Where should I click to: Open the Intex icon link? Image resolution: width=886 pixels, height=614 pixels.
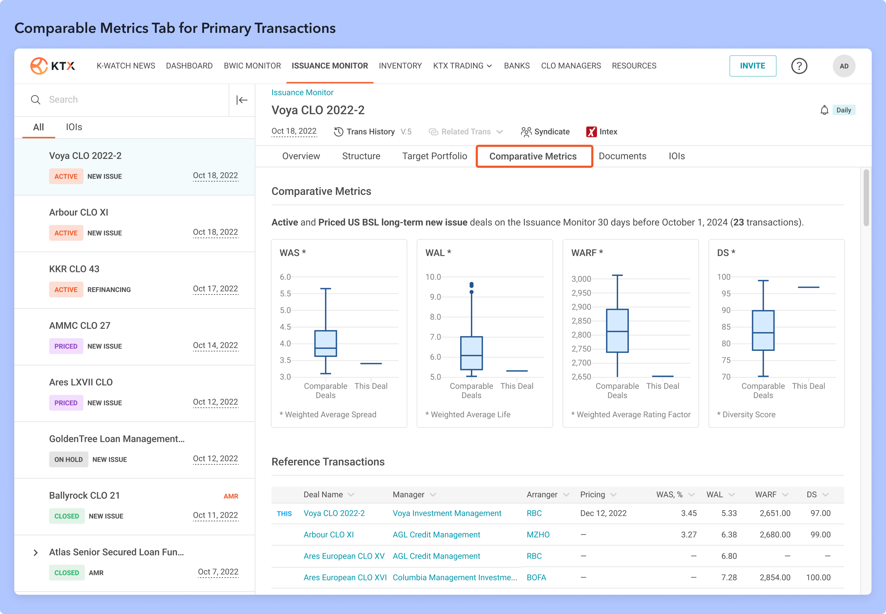591,132
